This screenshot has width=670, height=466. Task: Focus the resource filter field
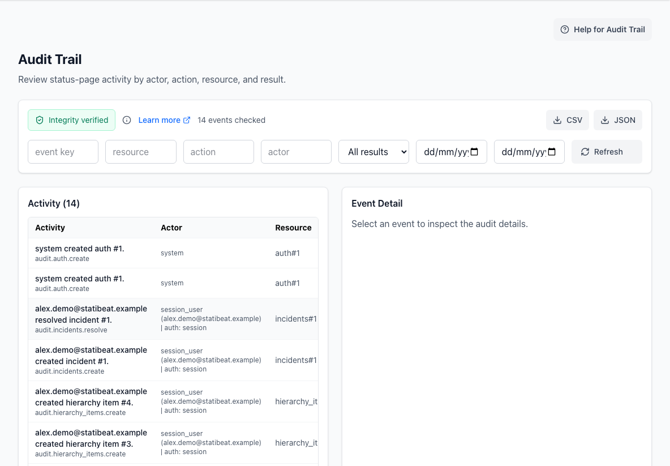tap(141, 152)
